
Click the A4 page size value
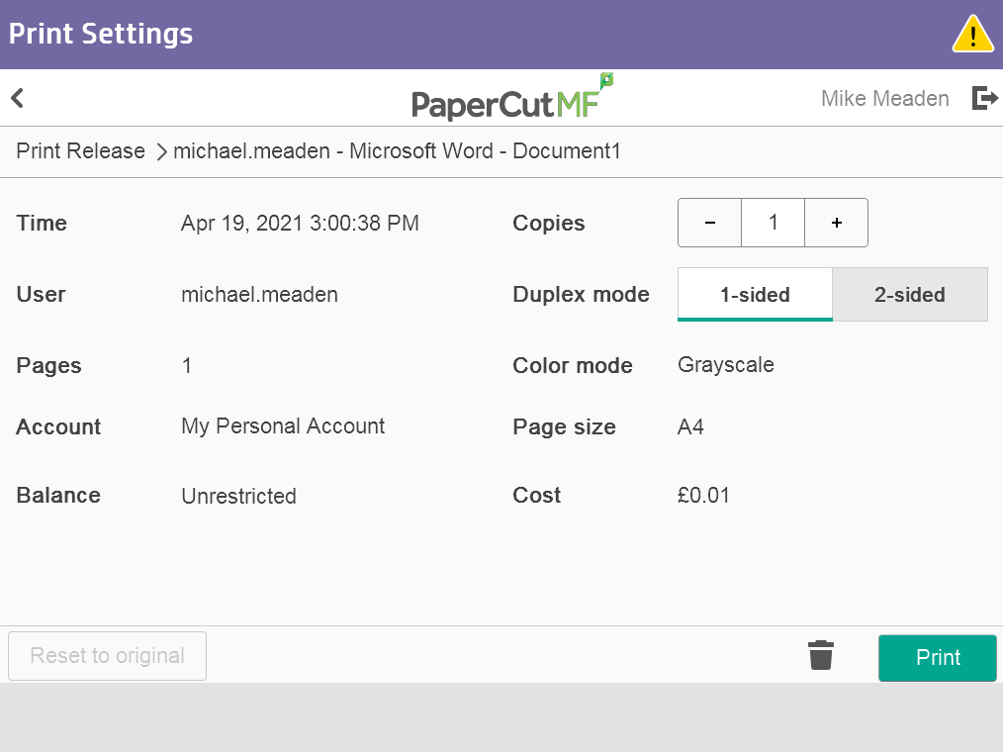(x=690, y=427)
